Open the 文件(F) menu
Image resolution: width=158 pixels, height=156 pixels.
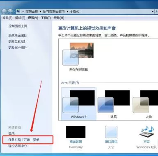point(7,18)
